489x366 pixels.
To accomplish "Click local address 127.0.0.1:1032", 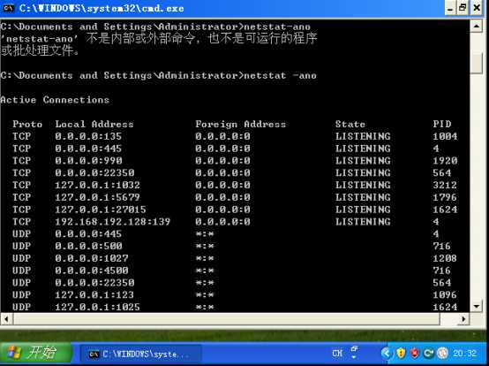I will point(97,185).
